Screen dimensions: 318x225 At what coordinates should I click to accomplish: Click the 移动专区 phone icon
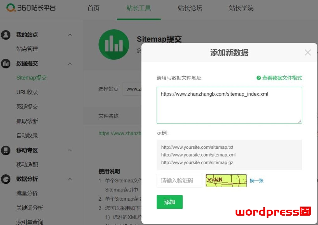click(x=6, y=150)
